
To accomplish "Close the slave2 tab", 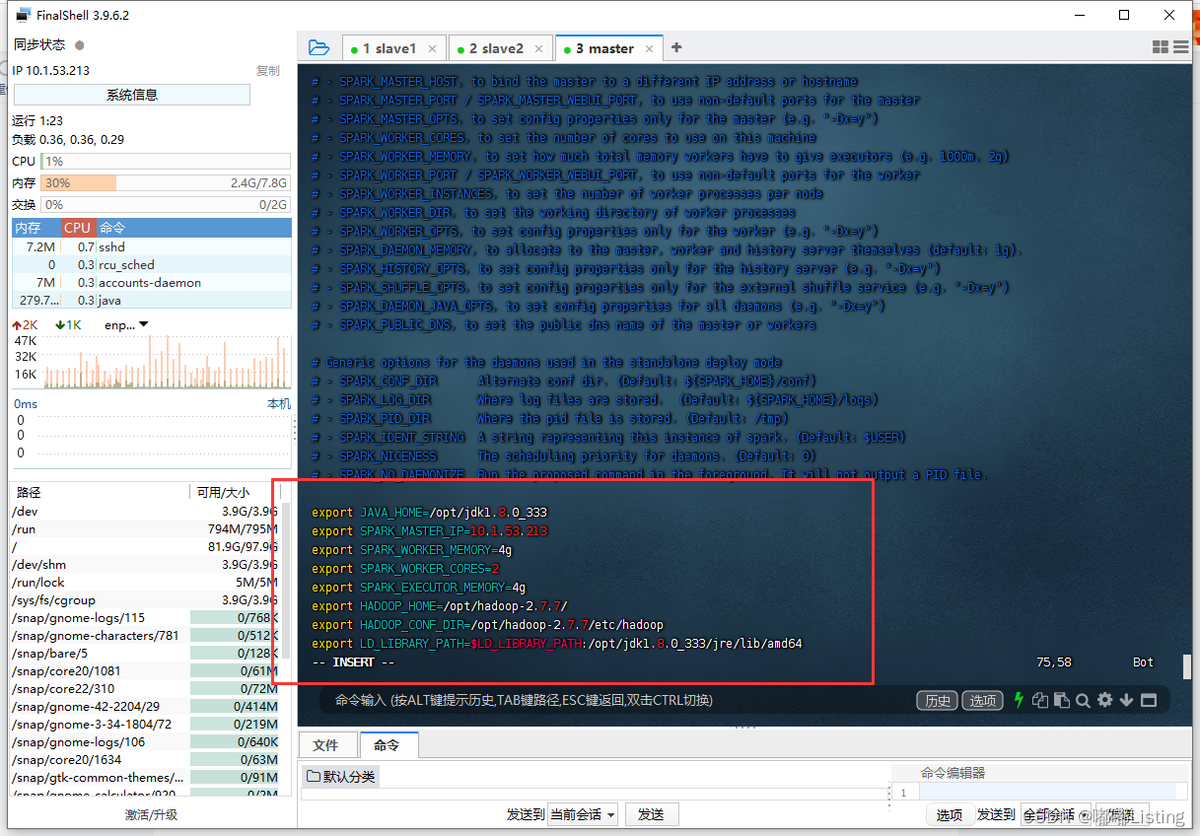I will coord(539,48).
